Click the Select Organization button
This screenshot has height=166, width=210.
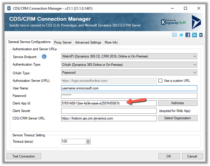178,118
